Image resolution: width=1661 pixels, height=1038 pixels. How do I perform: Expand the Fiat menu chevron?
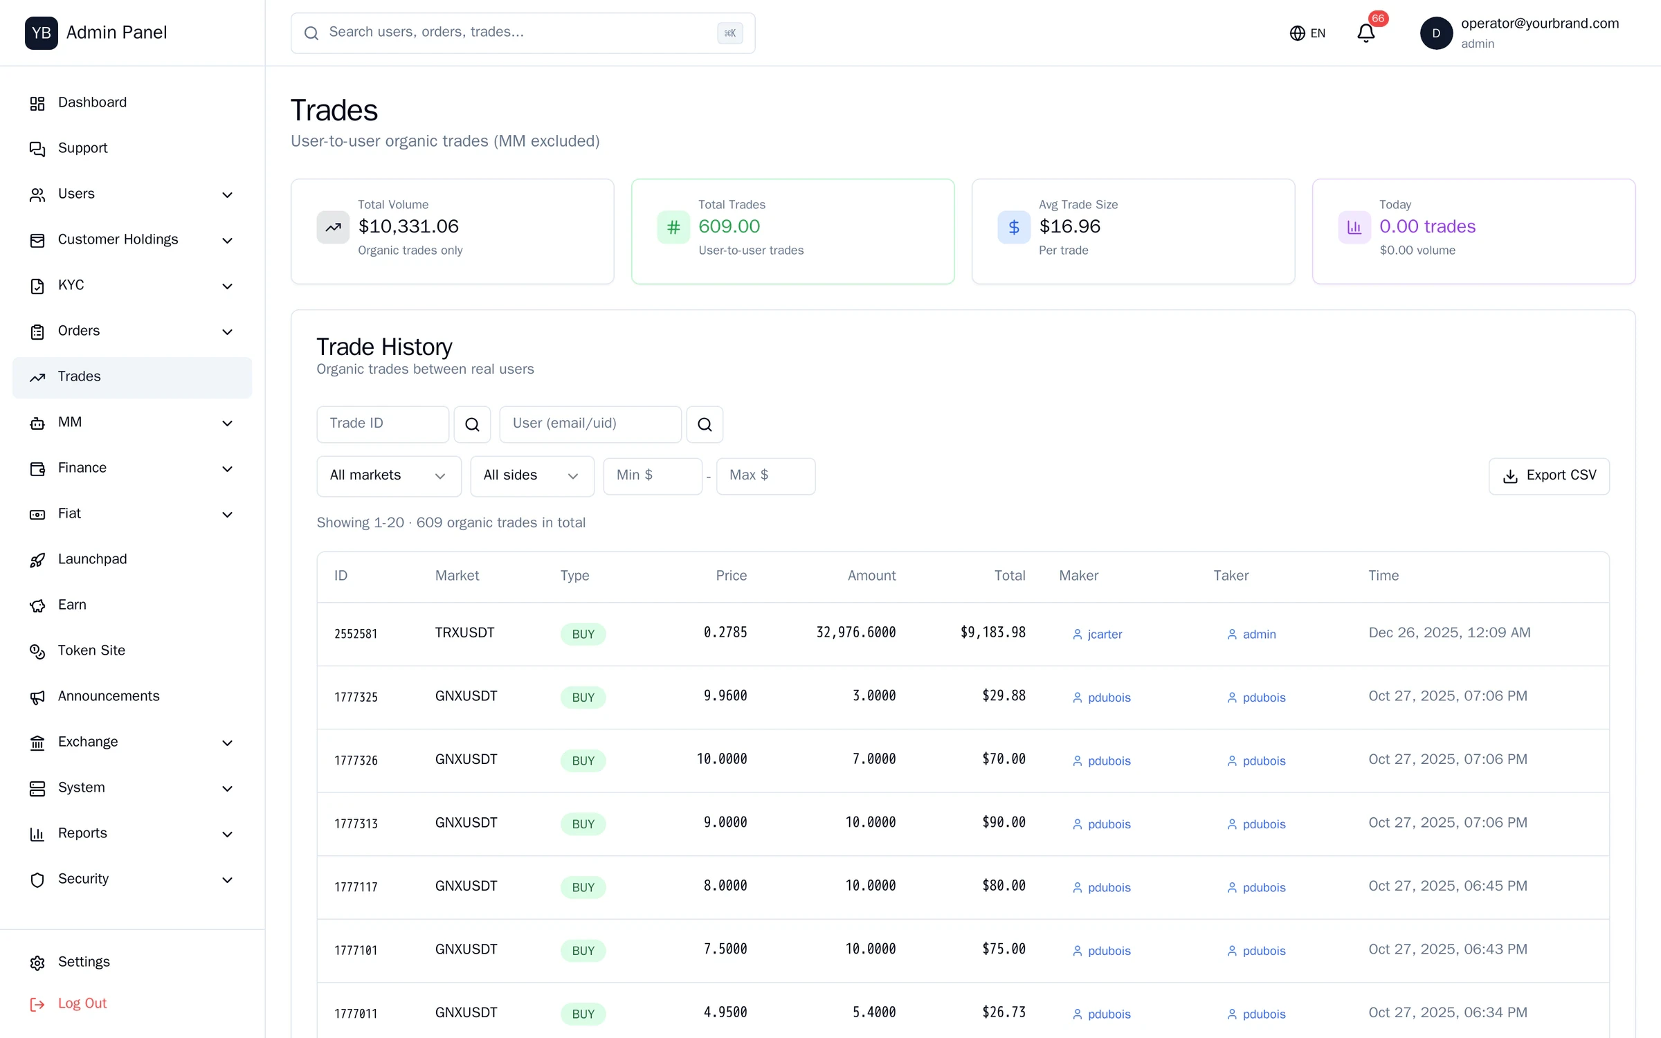(227, 514)
